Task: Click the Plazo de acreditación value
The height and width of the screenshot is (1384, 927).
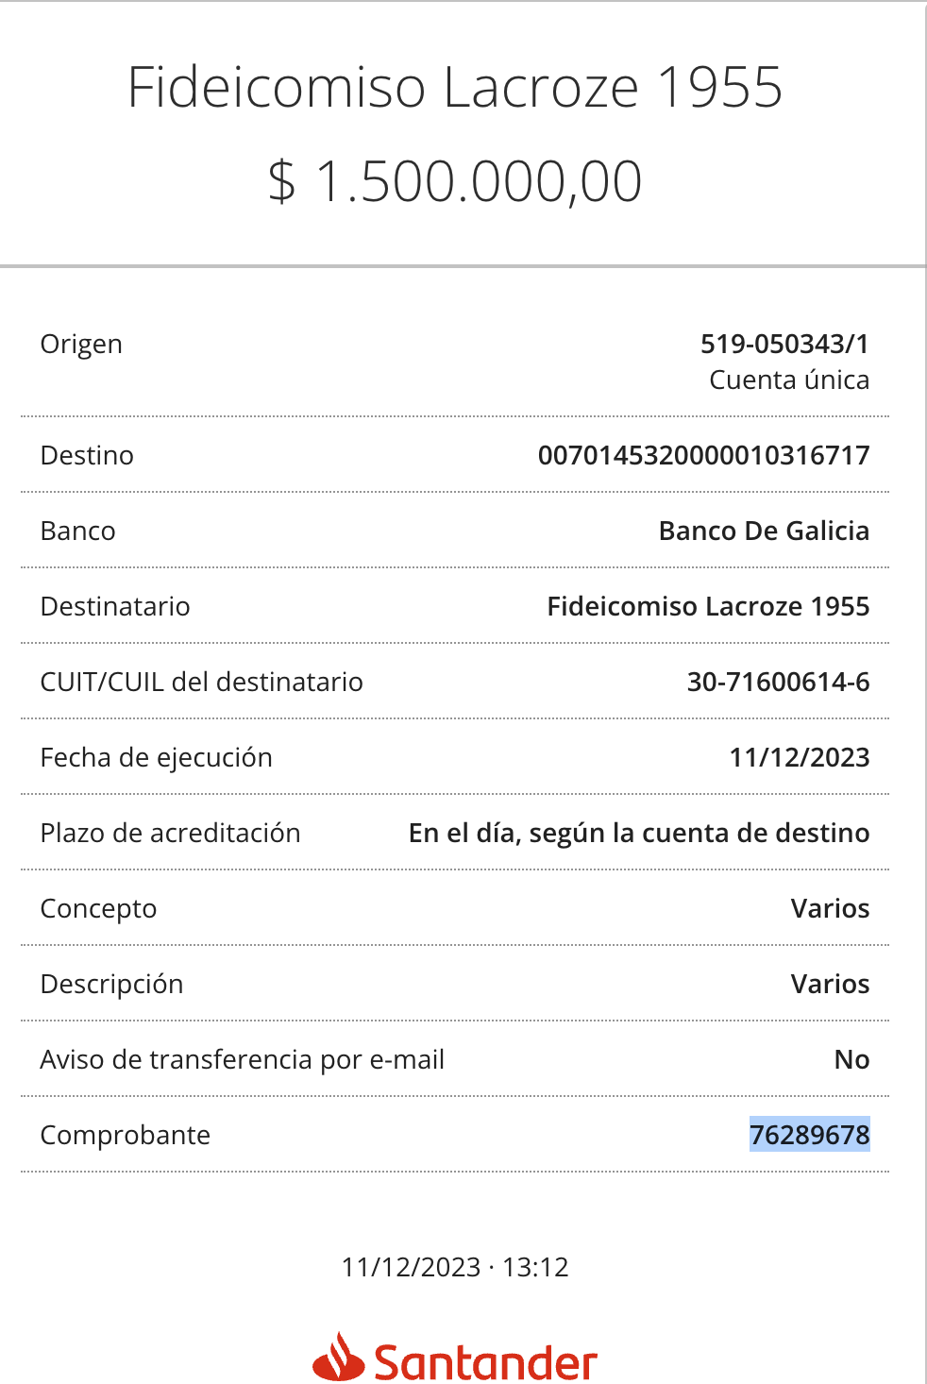Action: click(x=639, y=833)
